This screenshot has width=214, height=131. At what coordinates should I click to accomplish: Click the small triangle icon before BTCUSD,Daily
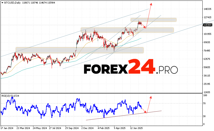click(x=2, y=3)
